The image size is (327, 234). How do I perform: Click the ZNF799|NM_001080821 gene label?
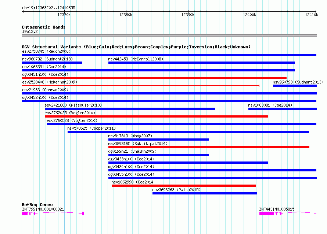(43, 209)
